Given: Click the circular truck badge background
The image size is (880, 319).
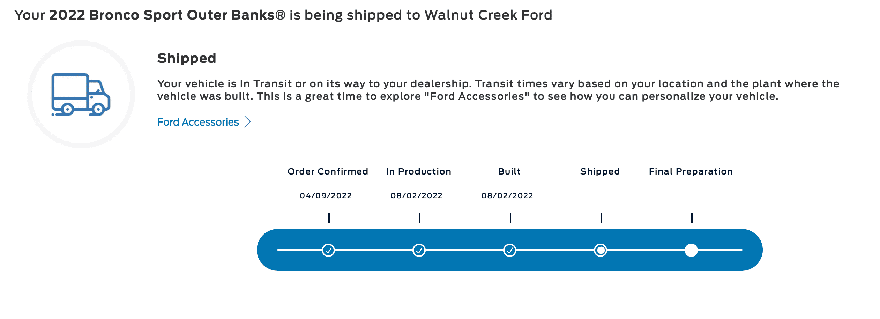Looking at the screenshot, I should 82,94.
